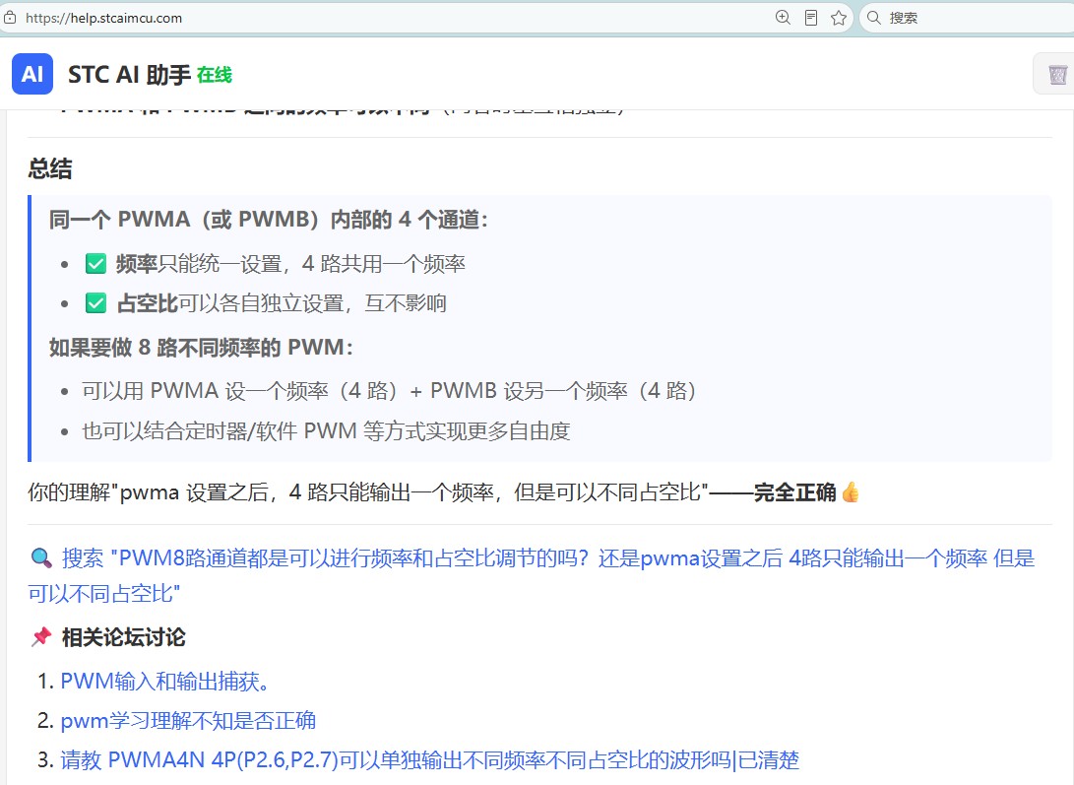The width and height of the screenshot is (1074, 785).
Task: Click the 相关论坛讨论 heading
Action: [x=123, y=637]
